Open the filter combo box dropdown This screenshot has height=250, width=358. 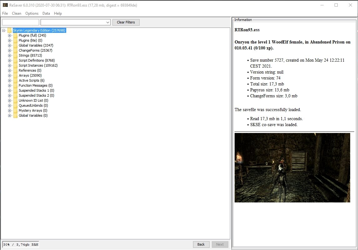point(107,22)
